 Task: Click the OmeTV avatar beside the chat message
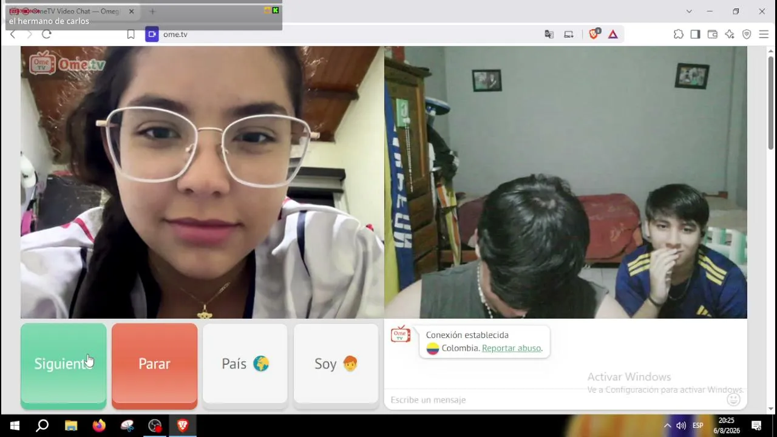(401, 334)
